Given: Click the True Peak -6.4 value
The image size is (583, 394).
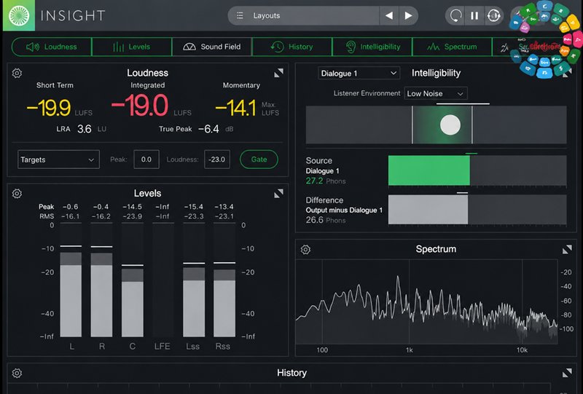Looking at the screenshot, I should tap(208, 129).
